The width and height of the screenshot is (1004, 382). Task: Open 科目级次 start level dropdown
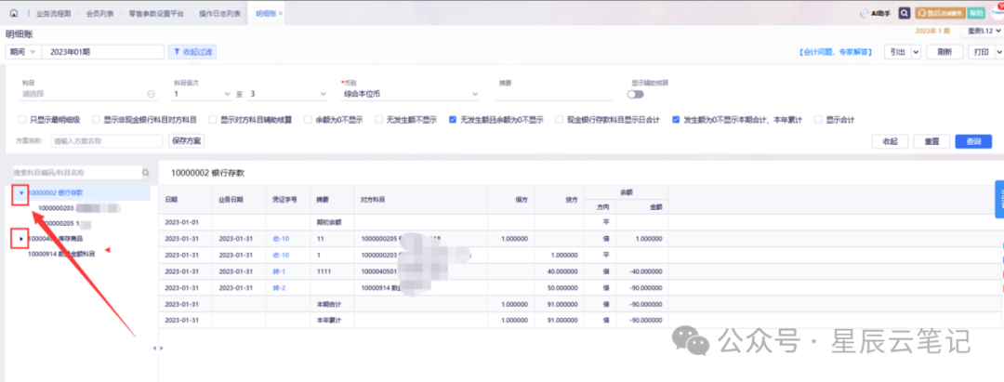pyautogui.click(x=201, y=94)
